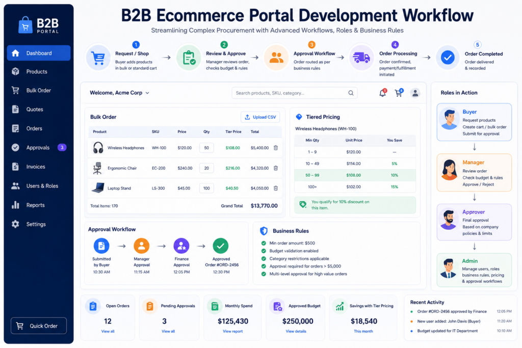Select the Buyer role card
The height and width of the screenshot is (348, 522).
(474, 122)
